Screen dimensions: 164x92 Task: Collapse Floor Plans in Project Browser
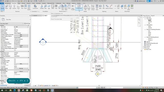coord(145,19)
